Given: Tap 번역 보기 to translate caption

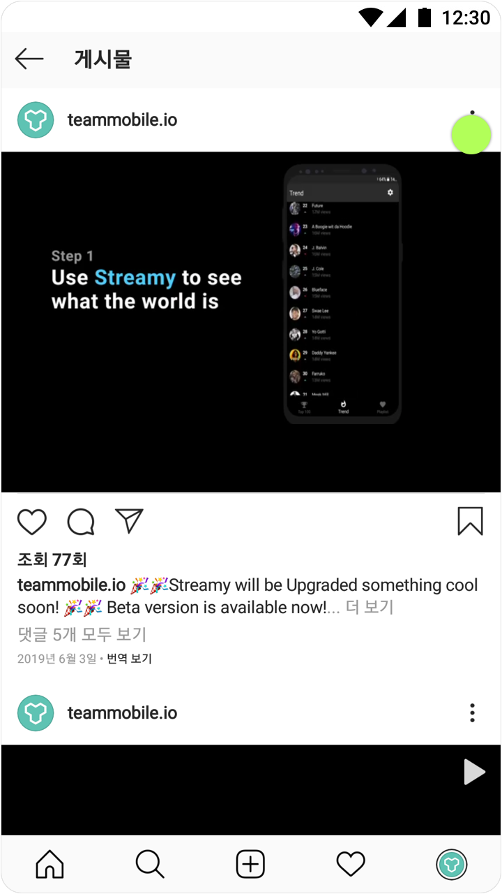Looking at the screenshot, I should [x=129, y=659].
